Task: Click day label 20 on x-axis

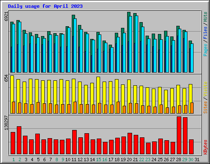Action: pyautogui.click(x=129, y=159)
